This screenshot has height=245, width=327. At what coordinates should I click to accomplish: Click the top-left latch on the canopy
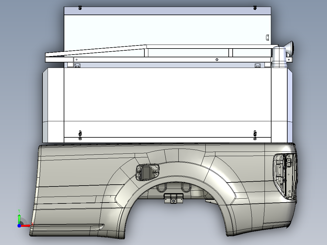(x=80, y=8)
